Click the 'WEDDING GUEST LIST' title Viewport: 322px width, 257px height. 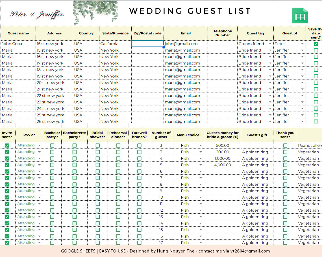pyautogui.click(x=190, y=11)
